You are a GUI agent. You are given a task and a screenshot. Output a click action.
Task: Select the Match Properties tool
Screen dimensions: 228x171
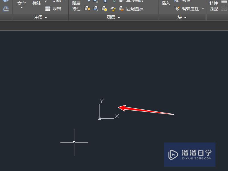214,6
